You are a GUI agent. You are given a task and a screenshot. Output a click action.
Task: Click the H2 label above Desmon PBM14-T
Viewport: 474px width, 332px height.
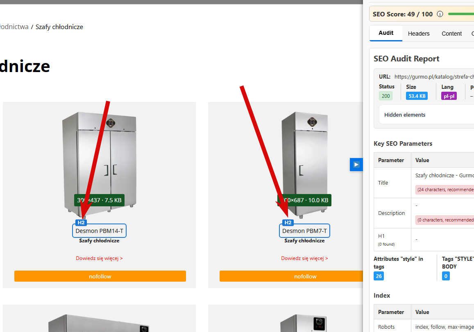[81, 223]
